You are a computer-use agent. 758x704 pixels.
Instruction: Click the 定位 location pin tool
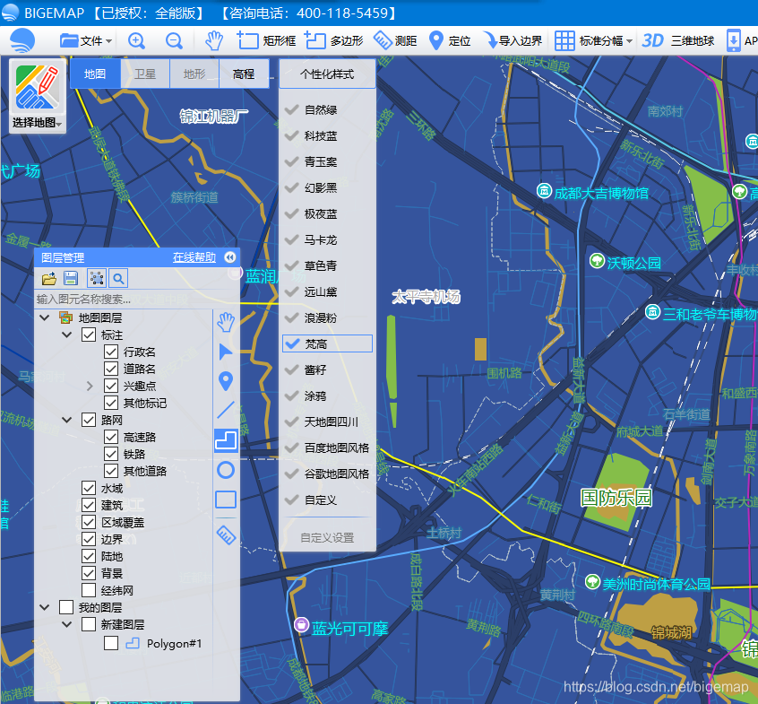pos(450,40)
